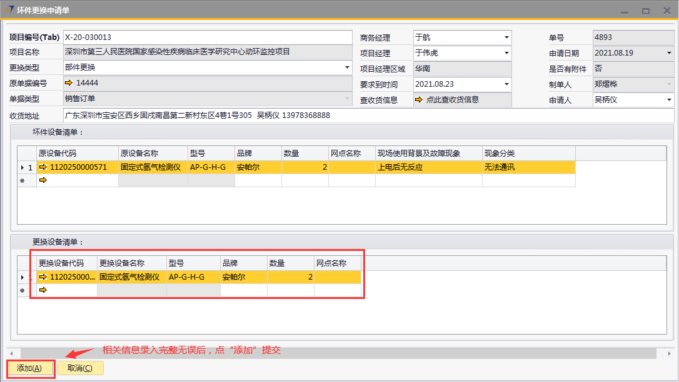The image size is (679, 382).
Task: Open the 更换类型 dropdown
Action: click(x=348, y=67)
